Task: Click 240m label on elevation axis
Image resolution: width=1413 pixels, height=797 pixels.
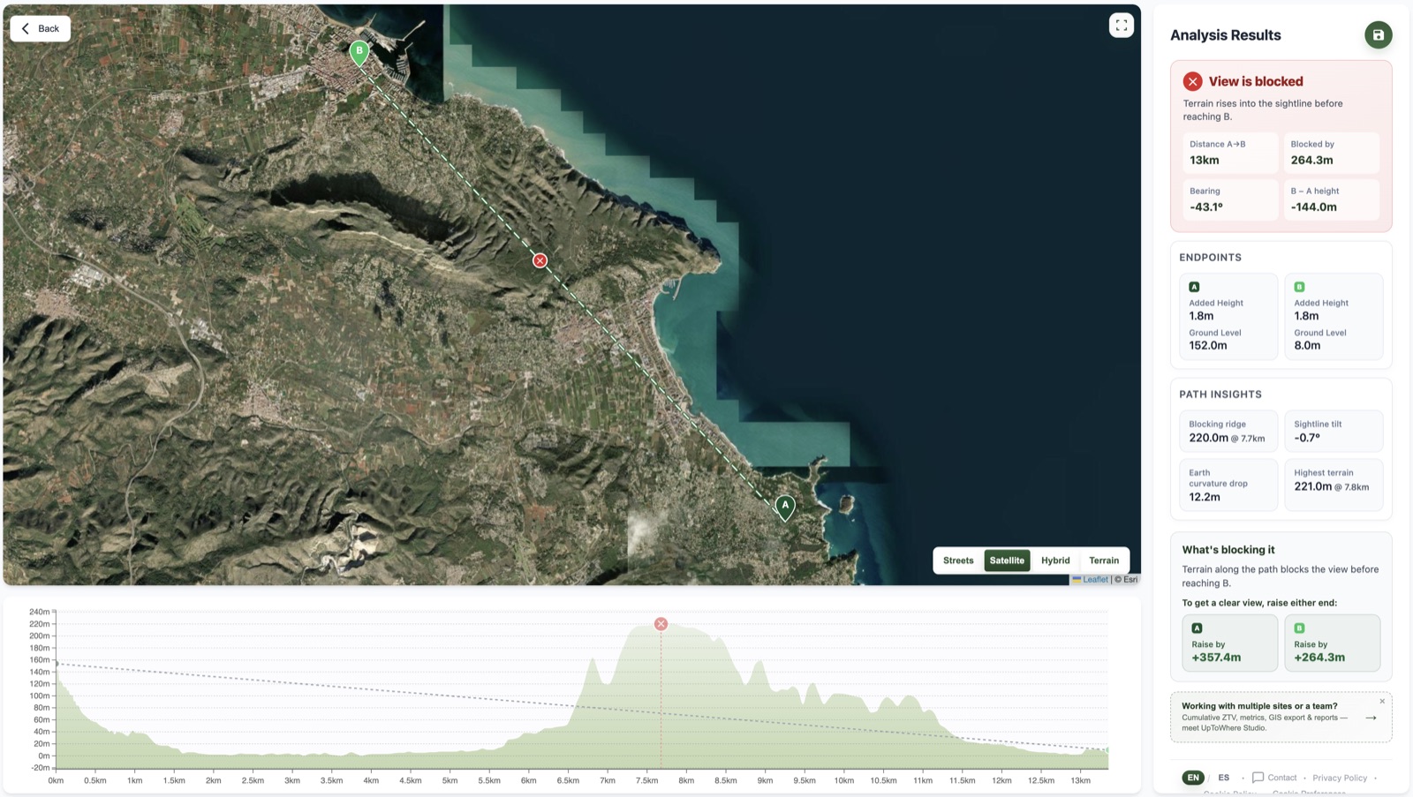Action: [x=39, y=612]
